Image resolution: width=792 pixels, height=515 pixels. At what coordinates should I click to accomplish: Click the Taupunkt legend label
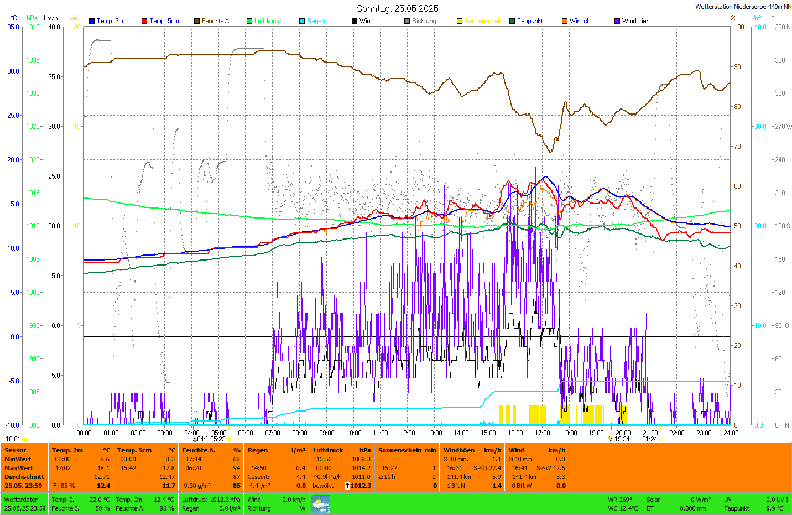pos(531,21)
